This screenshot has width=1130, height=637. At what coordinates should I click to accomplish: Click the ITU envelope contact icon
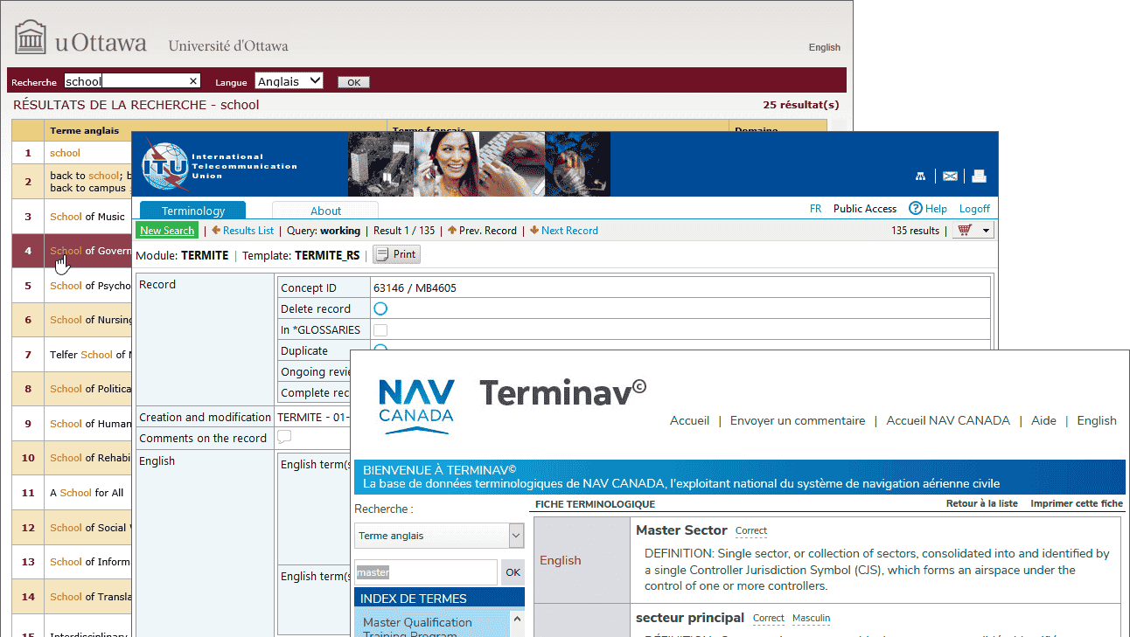950,177
